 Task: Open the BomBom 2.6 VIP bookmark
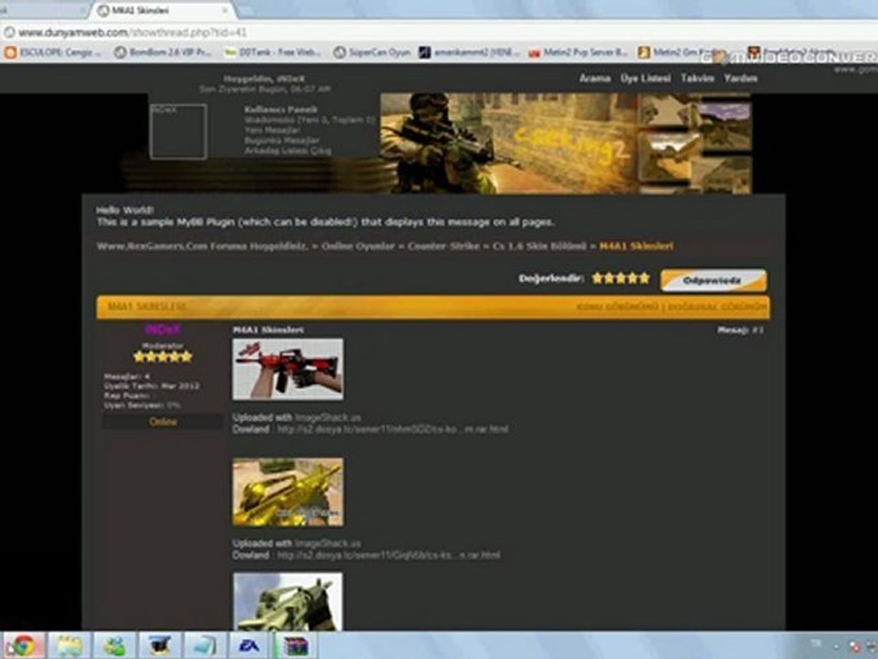click(164, 52)
